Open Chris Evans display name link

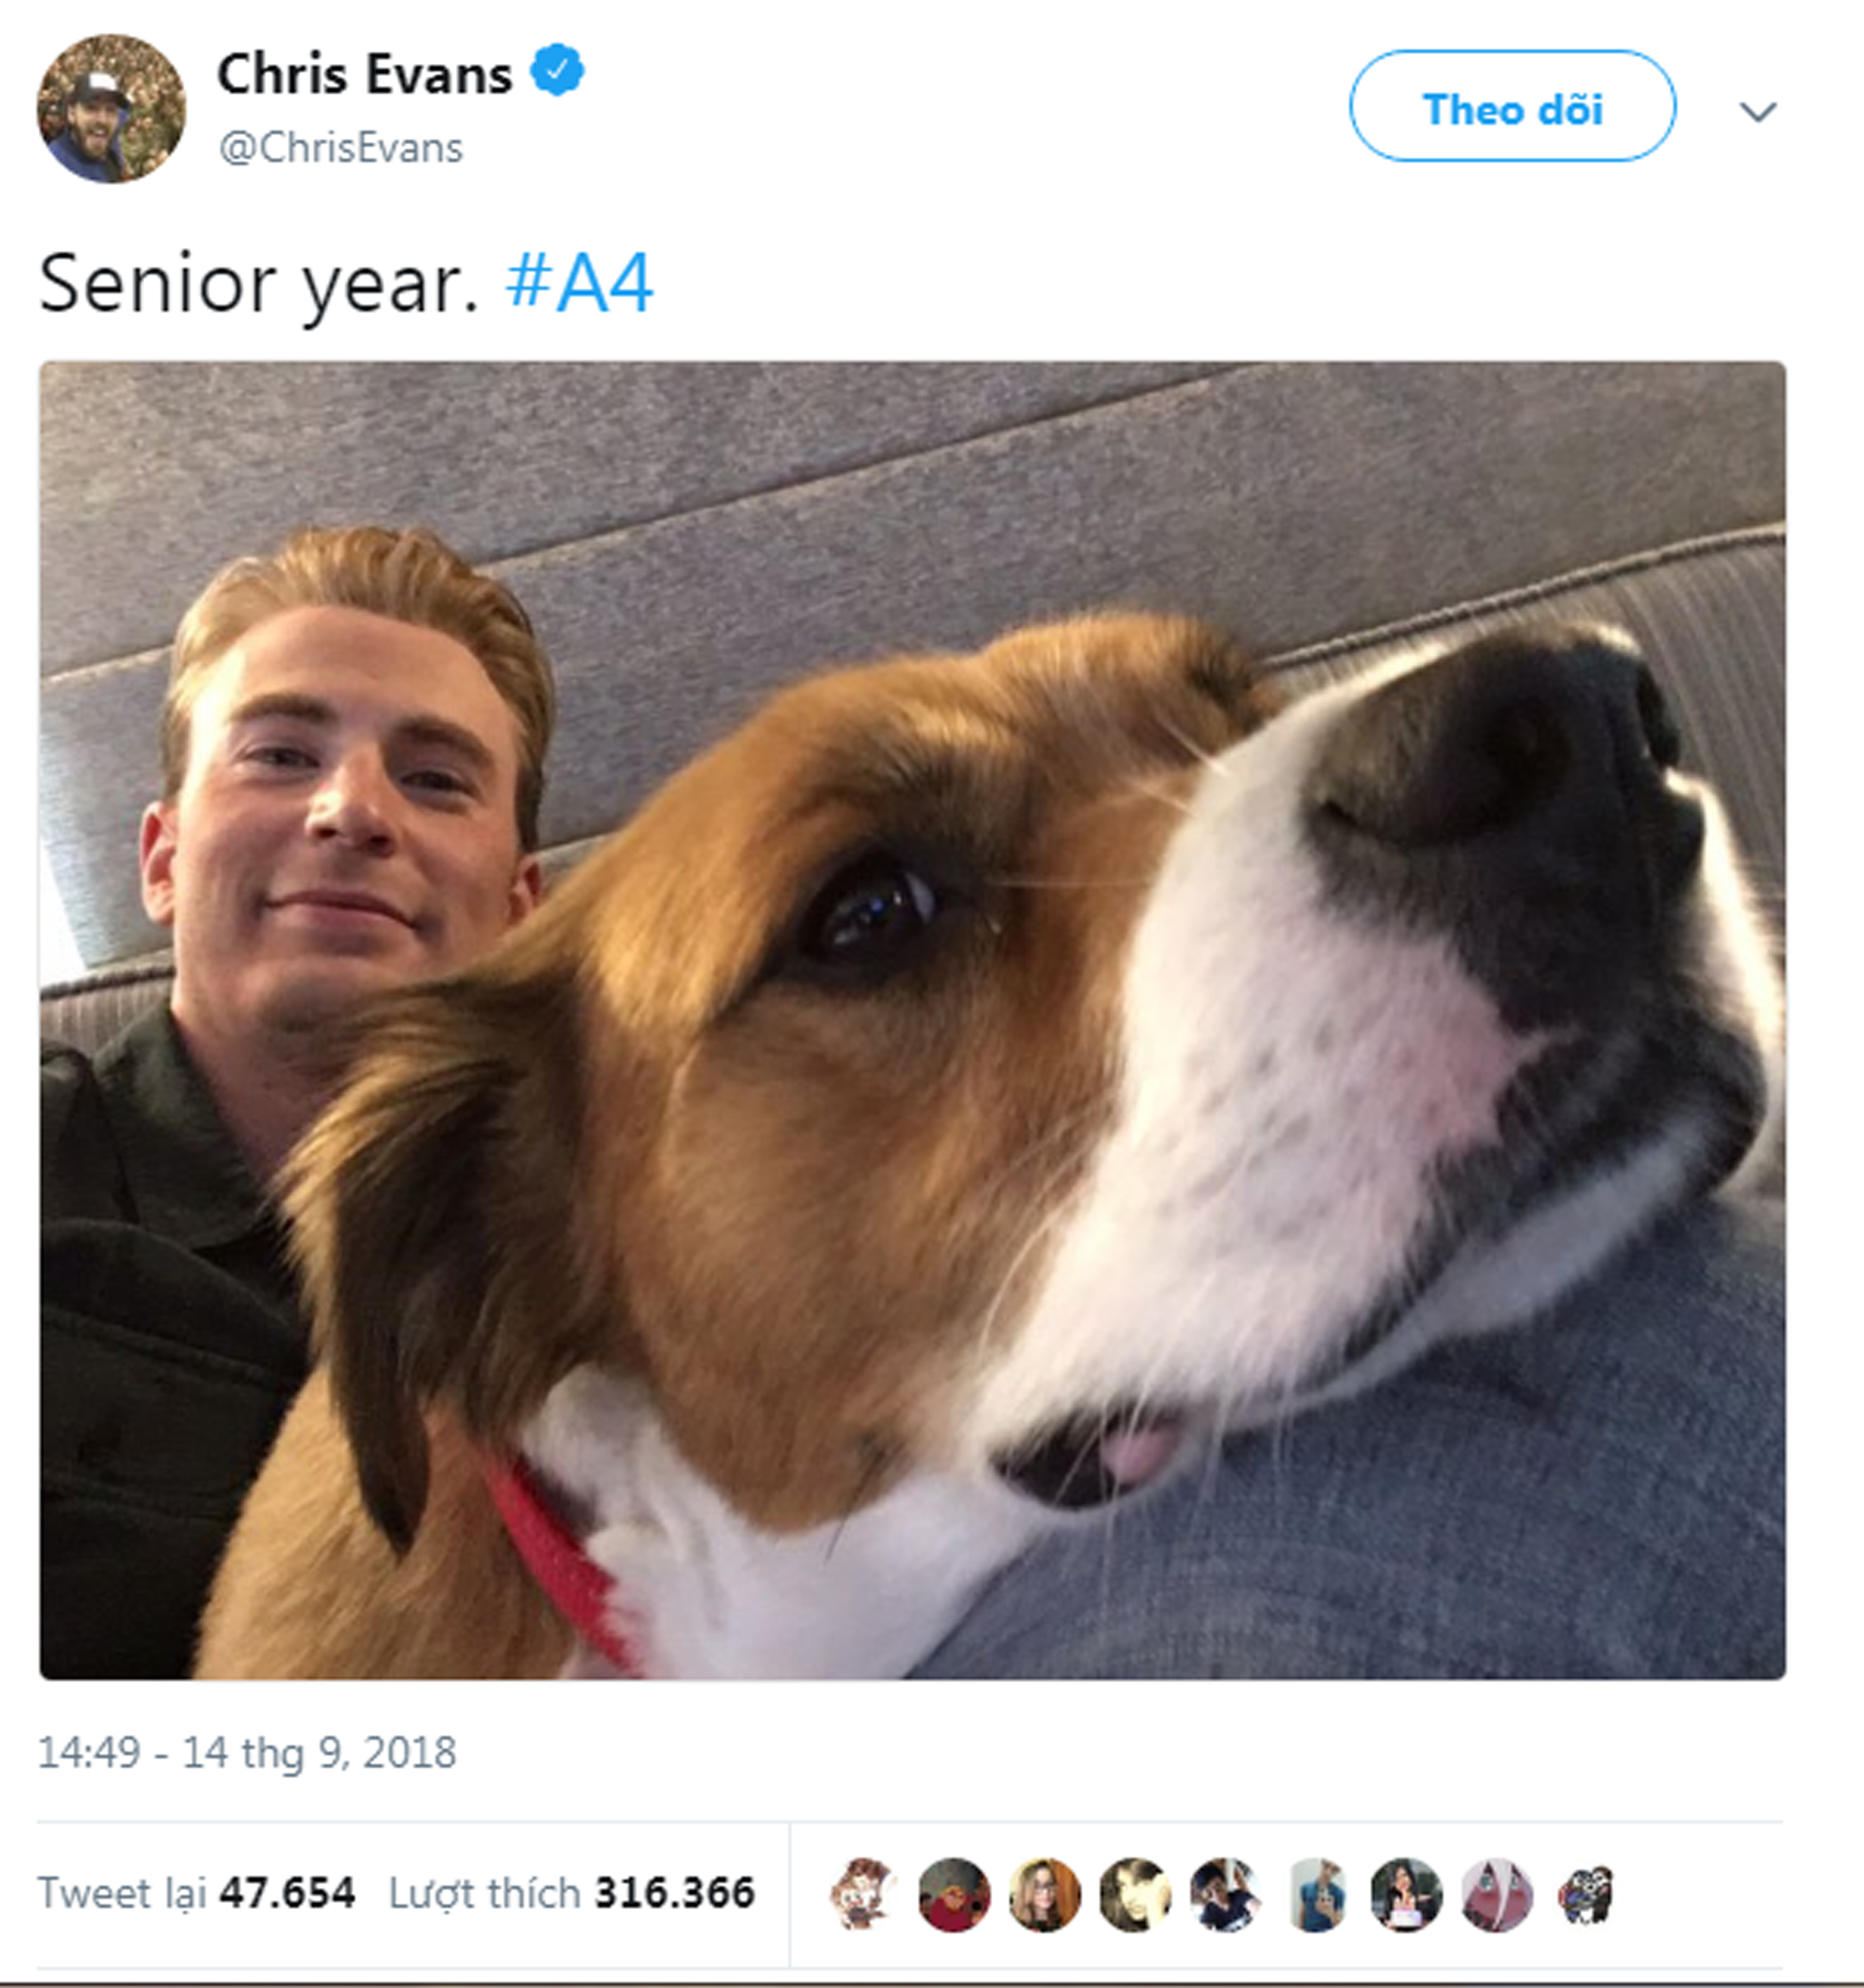pyautogui.click(x=365, y=74)
